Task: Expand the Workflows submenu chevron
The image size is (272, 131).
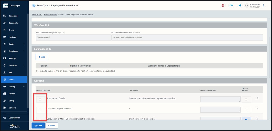Action: click(x=24, y=65)
